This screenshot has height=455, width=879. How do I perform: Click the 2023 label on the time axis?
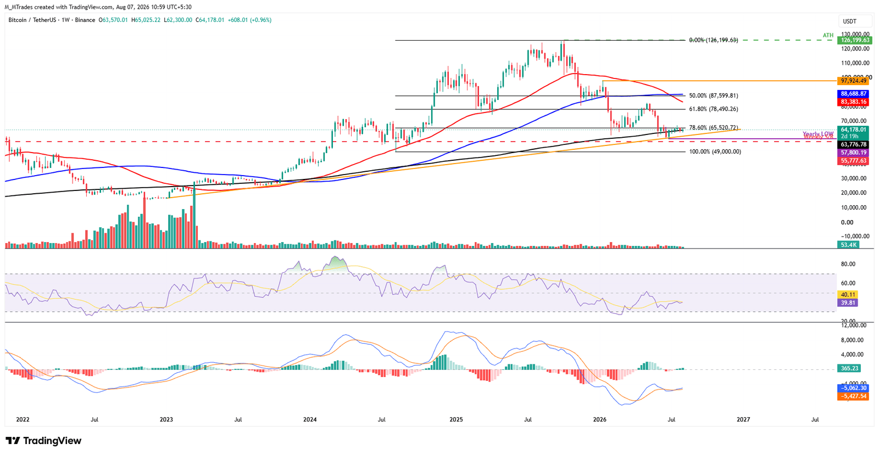point(166,420)
